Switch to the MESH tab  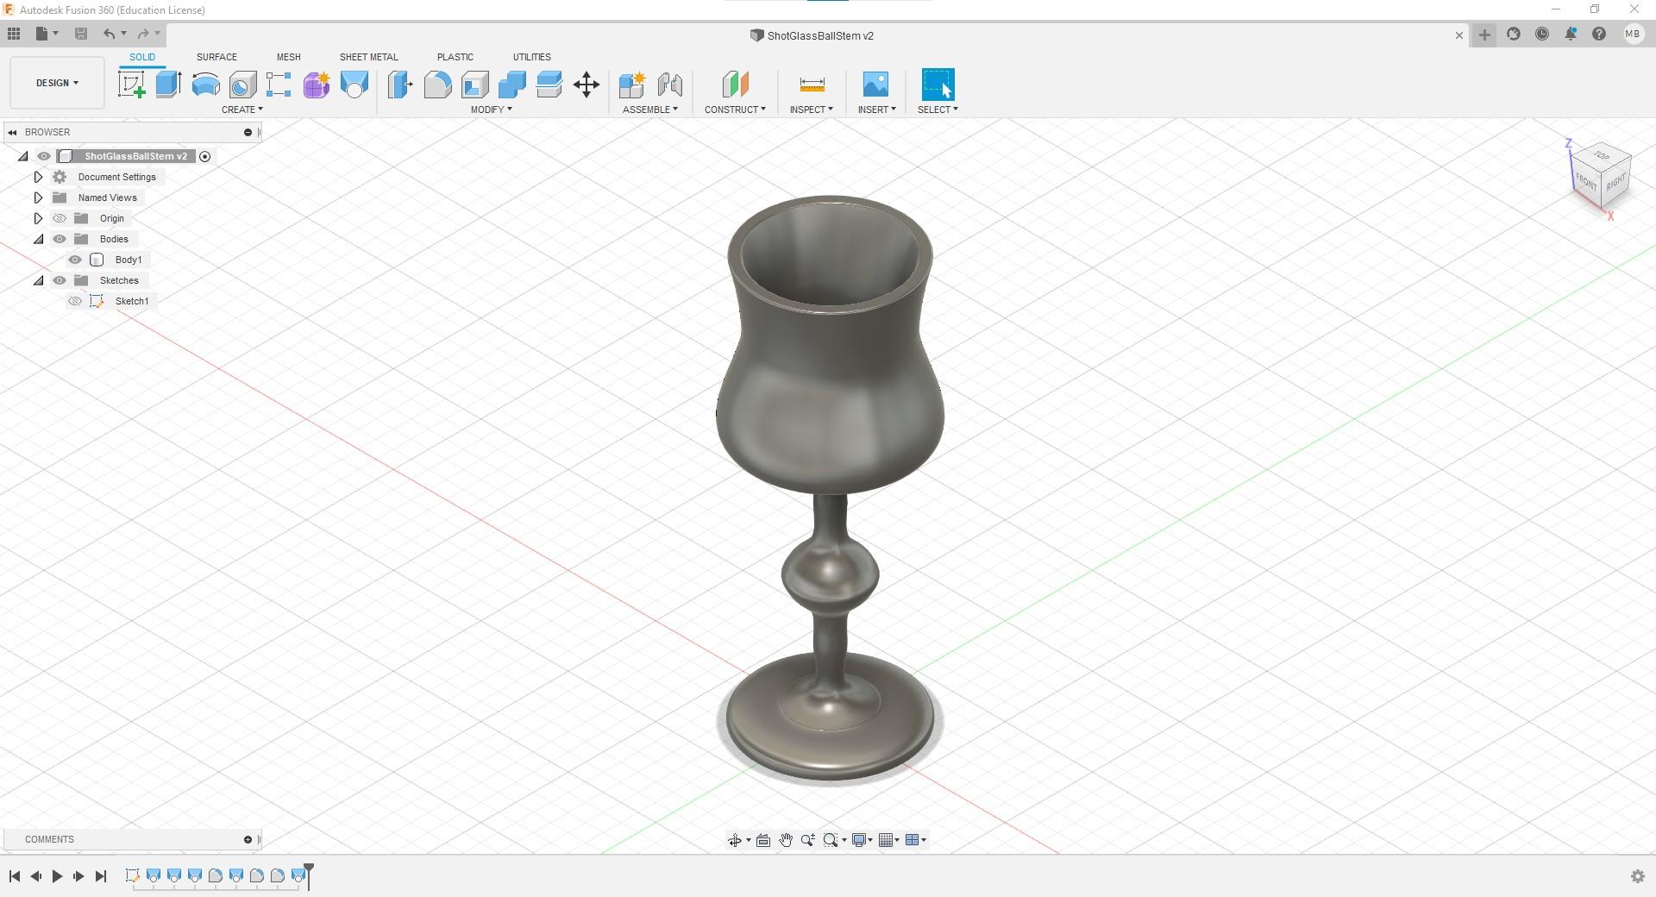click(x=289, y=57)
